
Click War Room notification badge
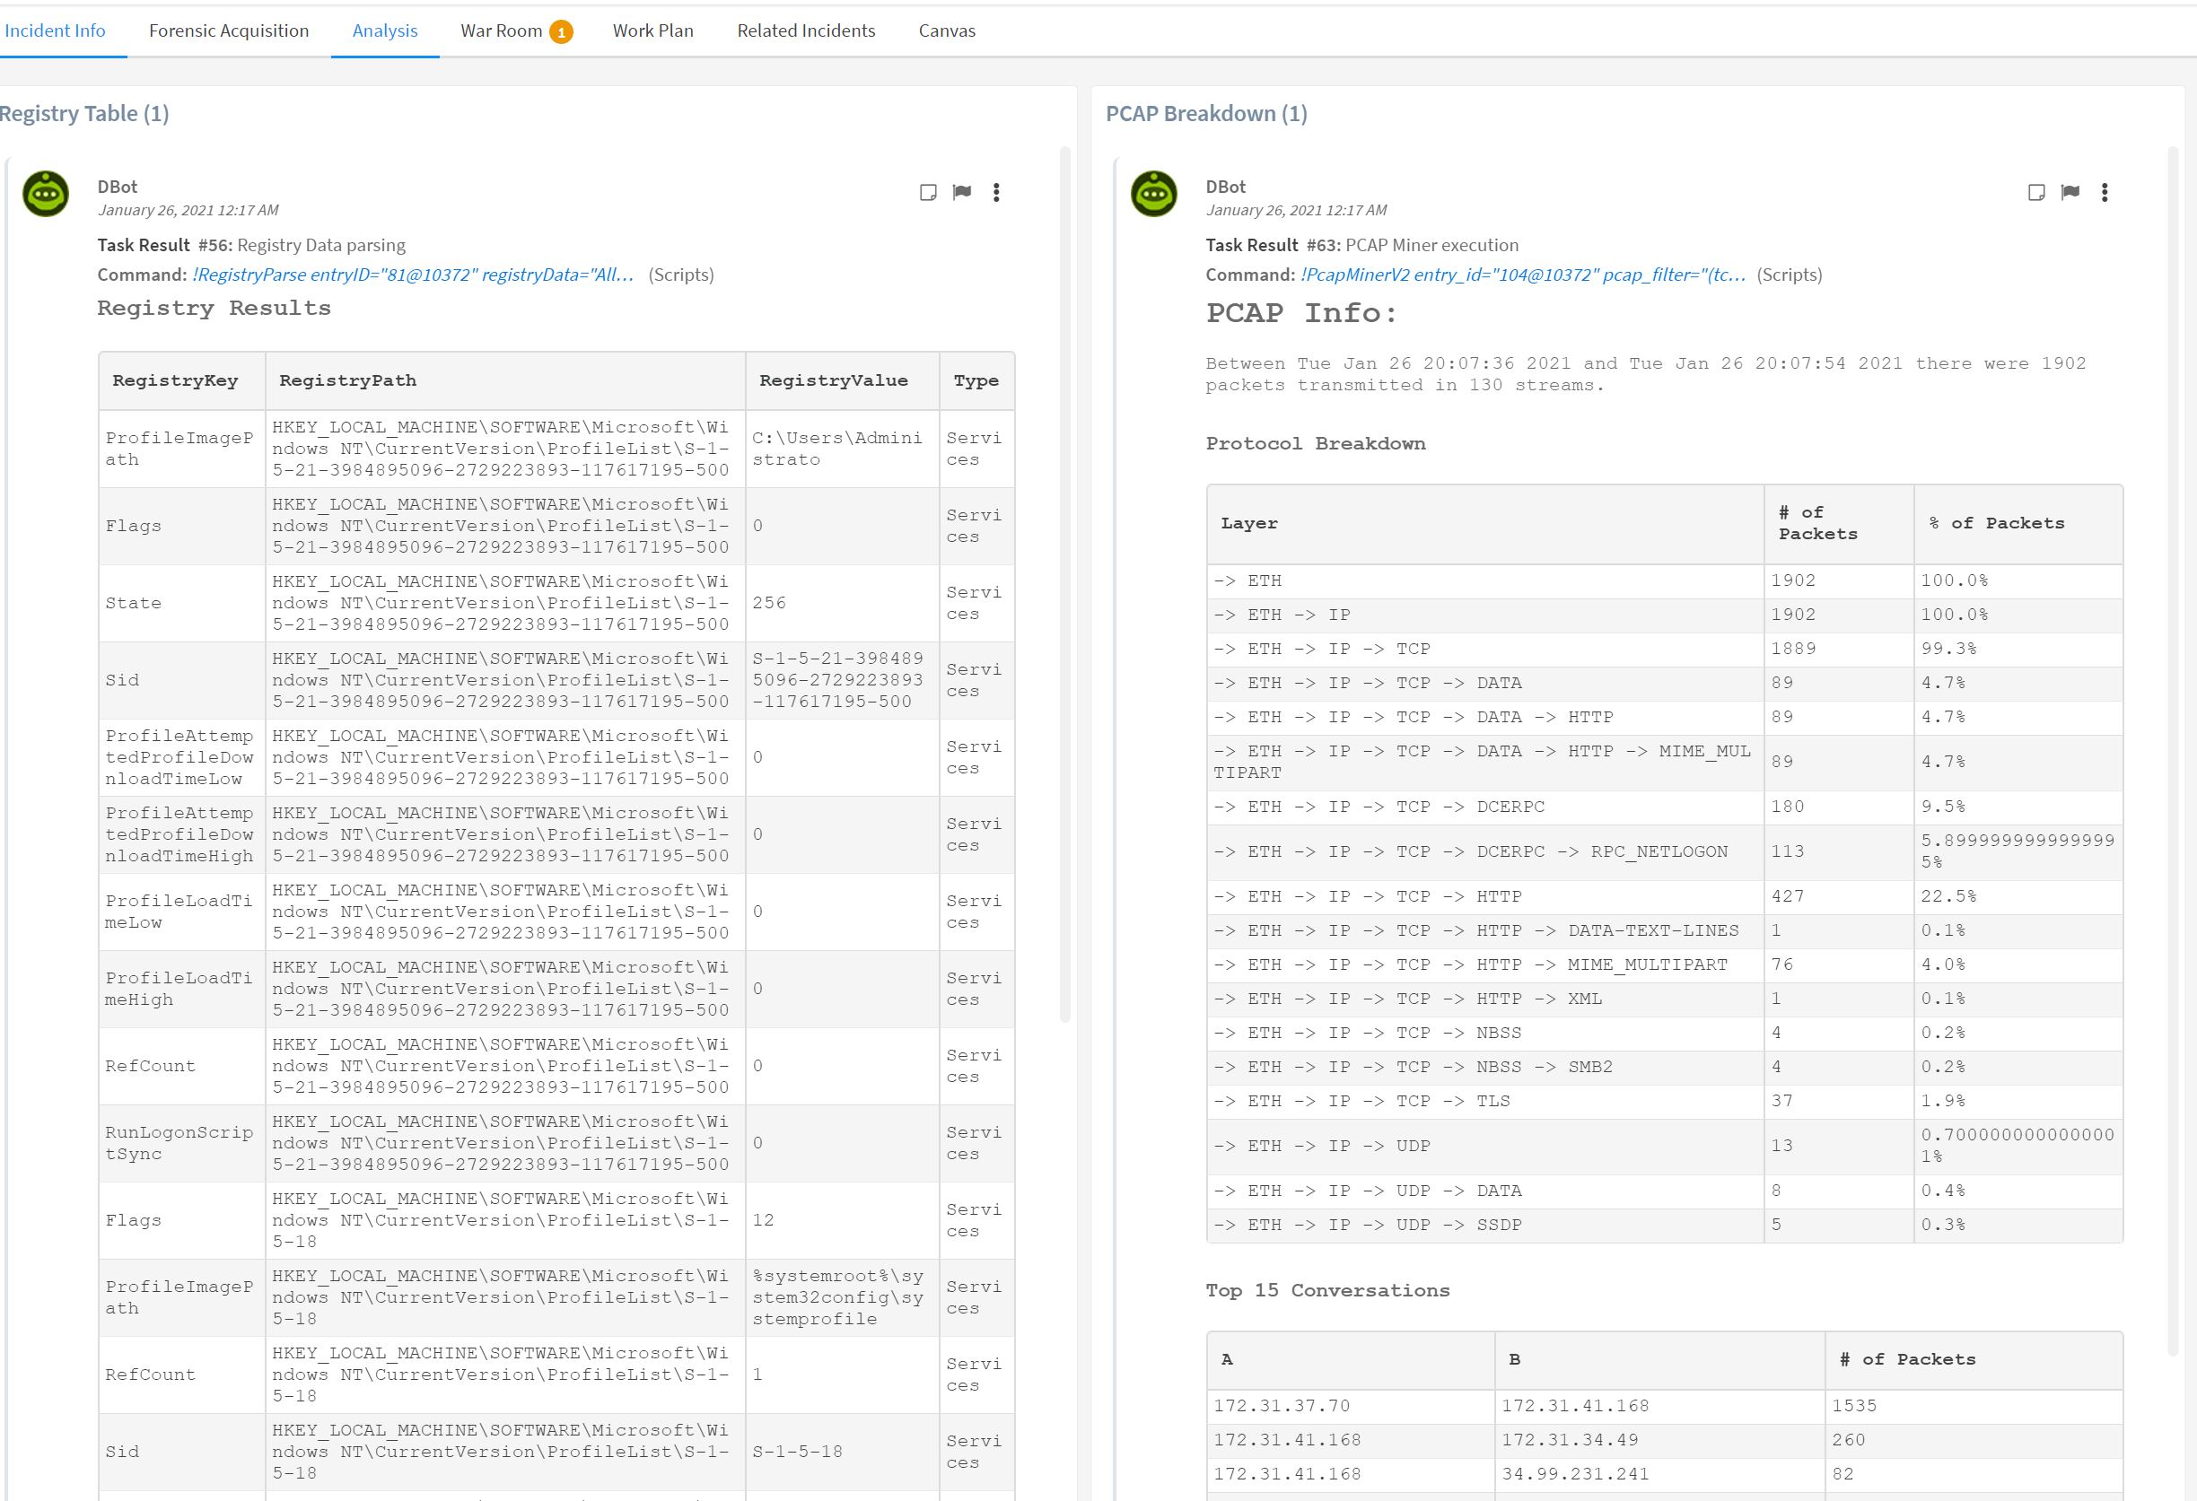pos(561,32)
